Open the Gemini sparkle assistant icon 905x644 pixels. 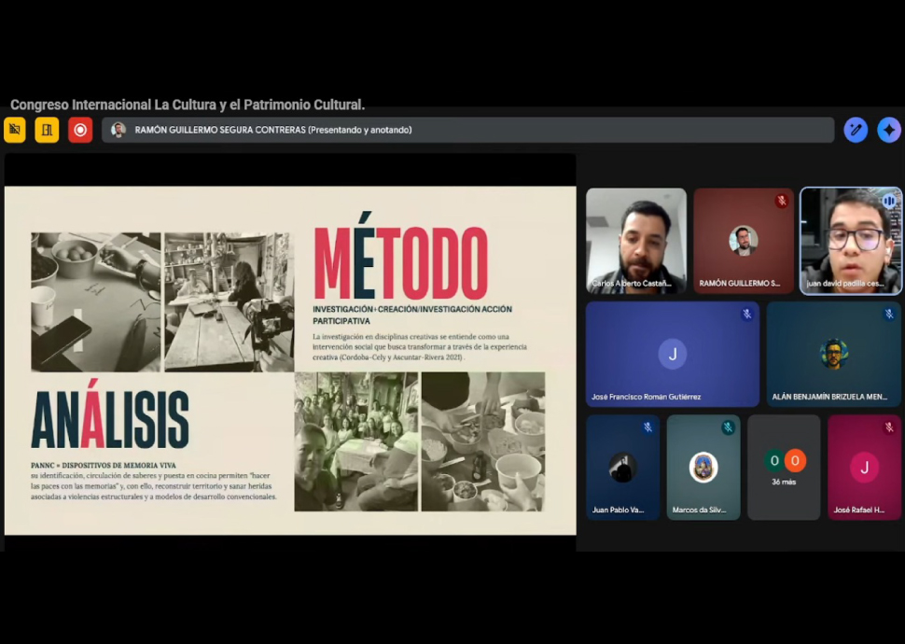point(888,130)
